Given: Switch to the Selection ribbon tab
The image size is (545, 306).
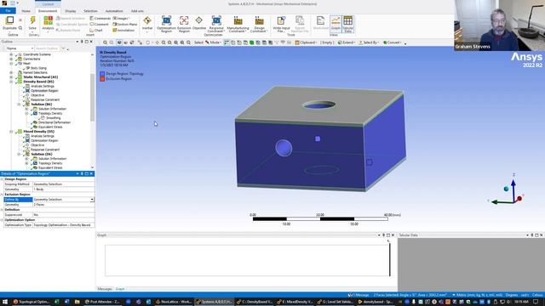Looking at the screenshot, I should (x=90, y=11).
